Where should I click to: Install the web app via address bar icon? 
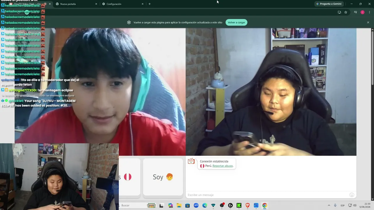[339, 12]
